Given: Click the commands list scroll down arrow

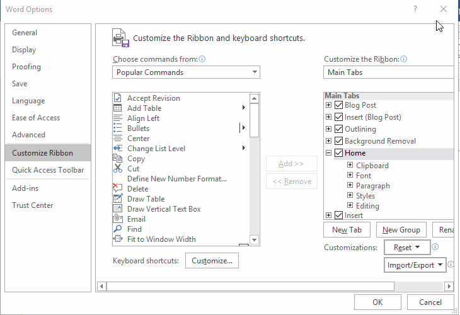Looking at the screenshot, I should (254, 239).
